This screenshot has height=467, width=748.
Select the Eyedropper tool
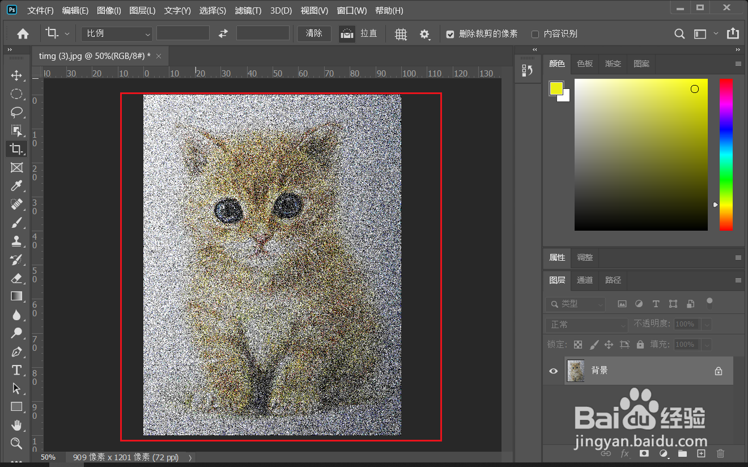[16, 186]
